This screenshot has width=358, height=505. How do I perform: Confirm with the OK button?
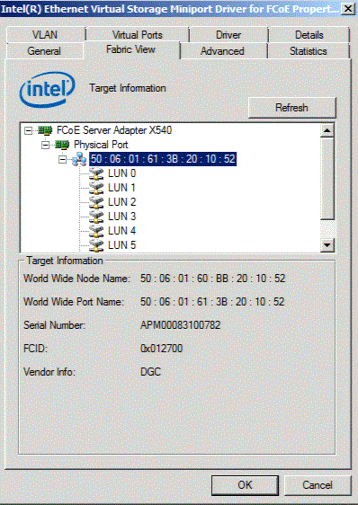click(245, 485)
